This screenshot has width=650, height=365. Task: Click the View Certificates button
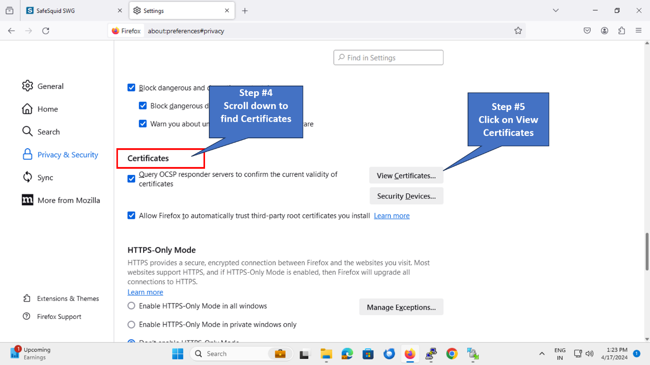(406, 175)
